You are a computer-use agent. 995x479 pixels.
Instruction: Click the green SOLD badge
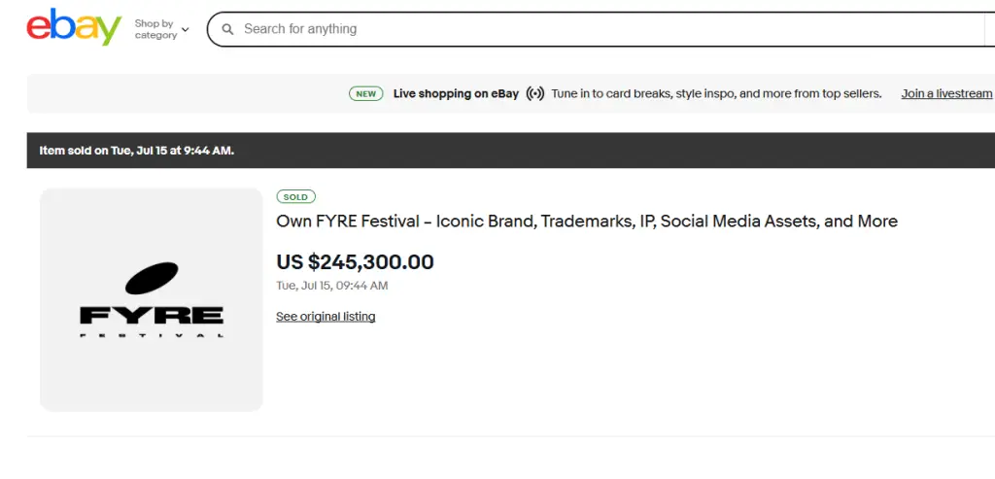(295, 196)
